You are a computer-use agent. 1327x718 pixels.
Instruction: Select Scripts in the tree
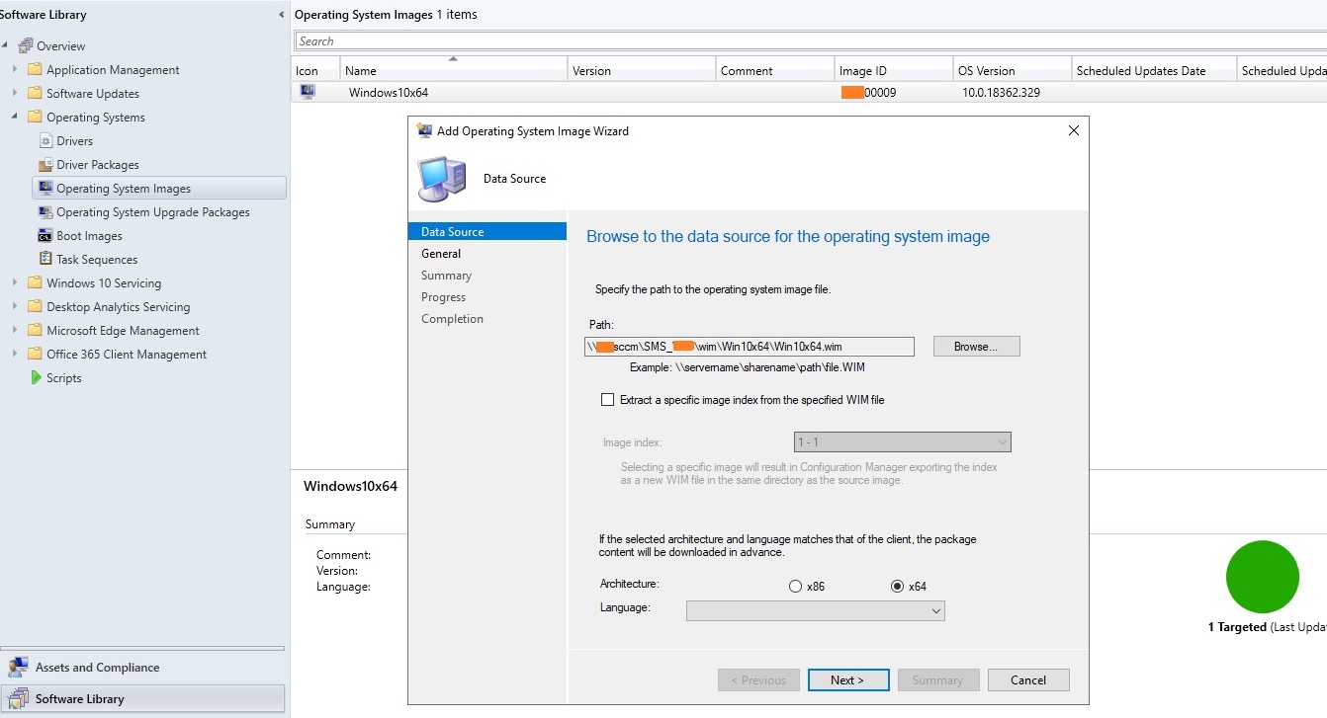63,378
